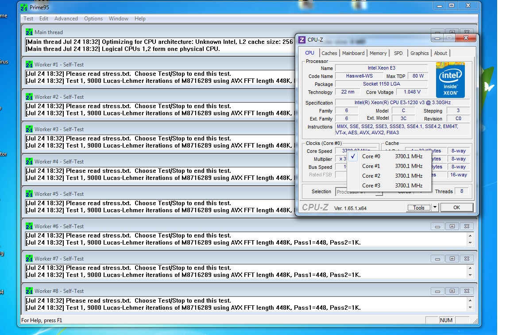Click the Intel Xeon inside logo

[450, 80]
